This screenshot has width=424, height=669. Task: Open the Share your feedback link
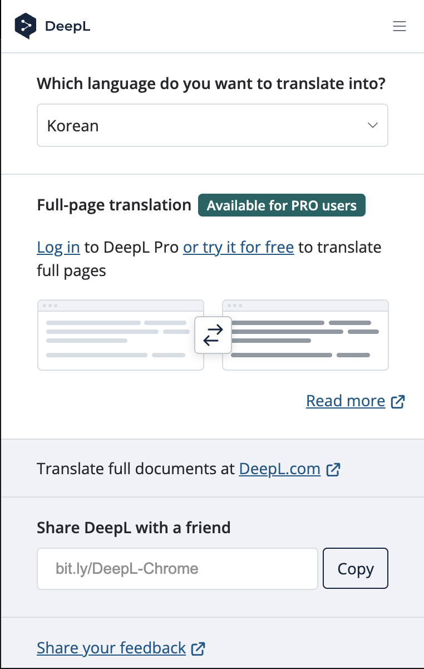click(x=111, y=648)
